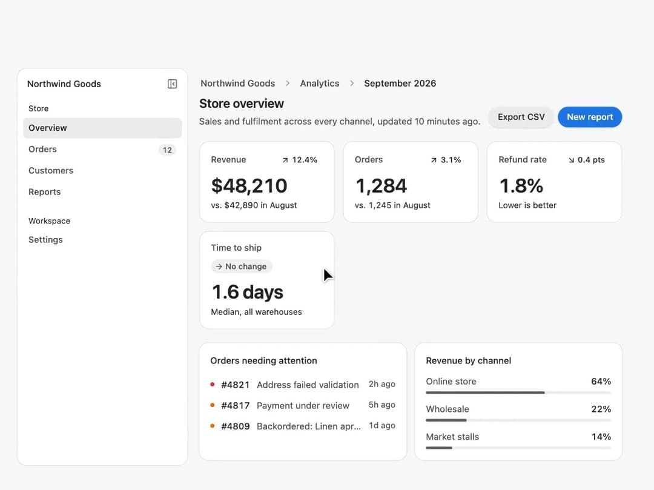Click the Wholesale 22% value
Image resolution: width=654 pixels, height=490 pixels.
click(601, 409)
